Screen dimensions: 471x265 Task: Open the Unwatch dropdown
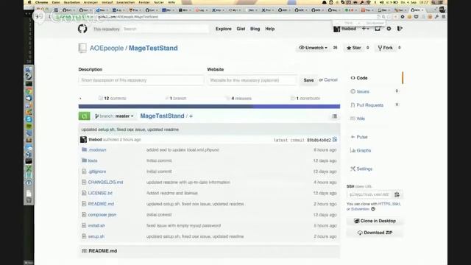click(313, 48)
